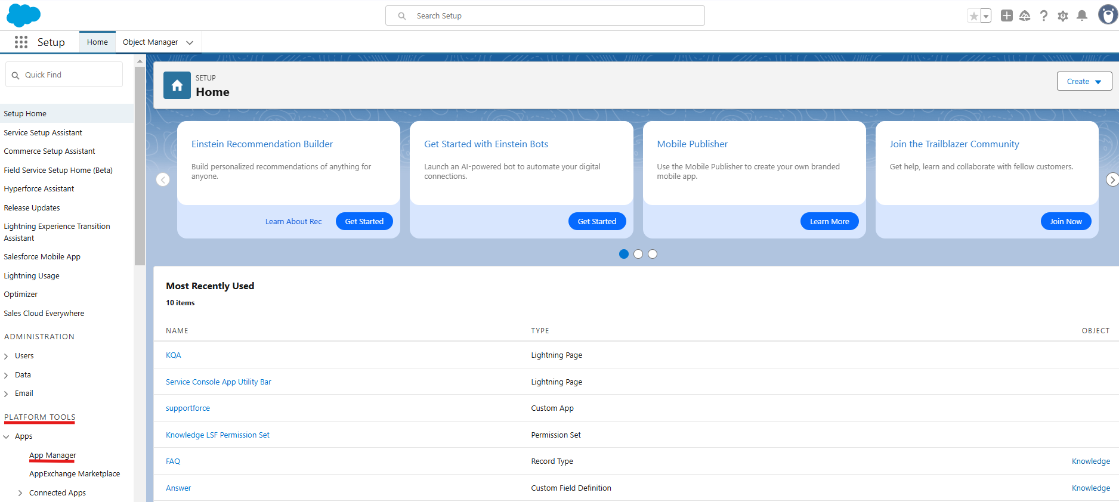Collapse the Apps section
The height and width of the screenshot is (502, 1119).
click(6, 436)
